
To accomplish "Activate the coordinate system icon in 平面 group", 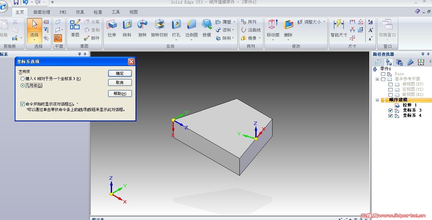I will 58,38.
